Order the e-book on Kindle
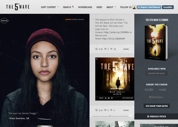The height and width of the screenshot is (127, 178). 149,89
